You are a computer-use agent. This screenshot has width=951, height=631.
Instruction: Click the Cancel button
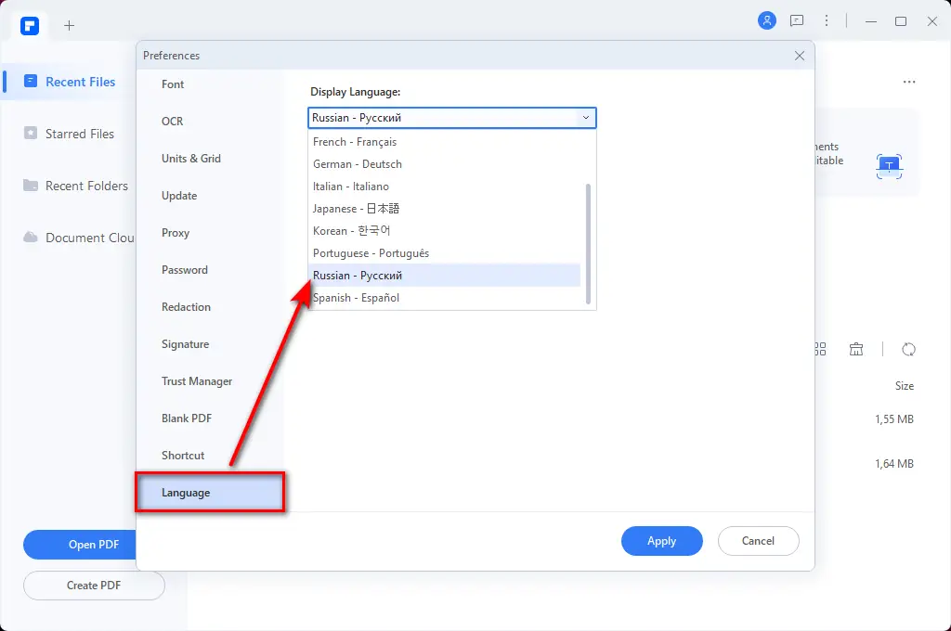pyautogui.click(x=758, y=541)
